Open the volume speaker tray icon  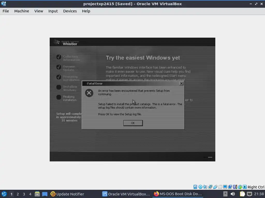click(x=233, y=194)
